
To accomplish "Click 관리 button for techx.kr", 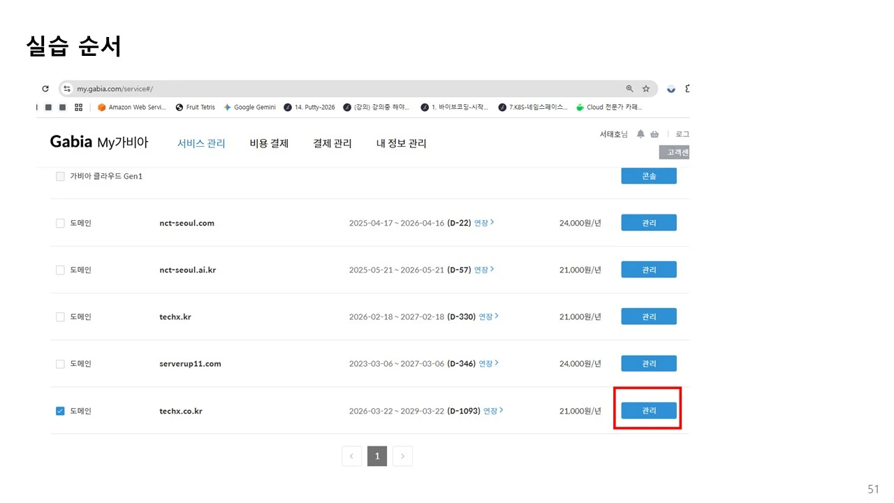I will pos(649,316).
